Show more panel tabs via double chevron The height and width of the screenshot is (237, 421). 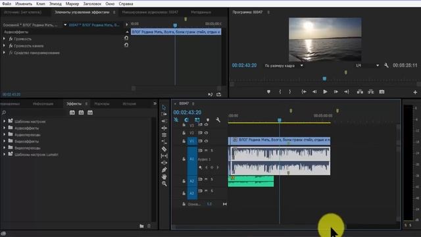tap(155, 103)
